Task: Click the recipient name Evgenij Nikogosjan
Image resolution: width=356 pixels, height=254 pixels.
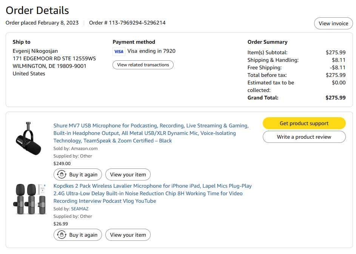Action: [x=35, y=51]
